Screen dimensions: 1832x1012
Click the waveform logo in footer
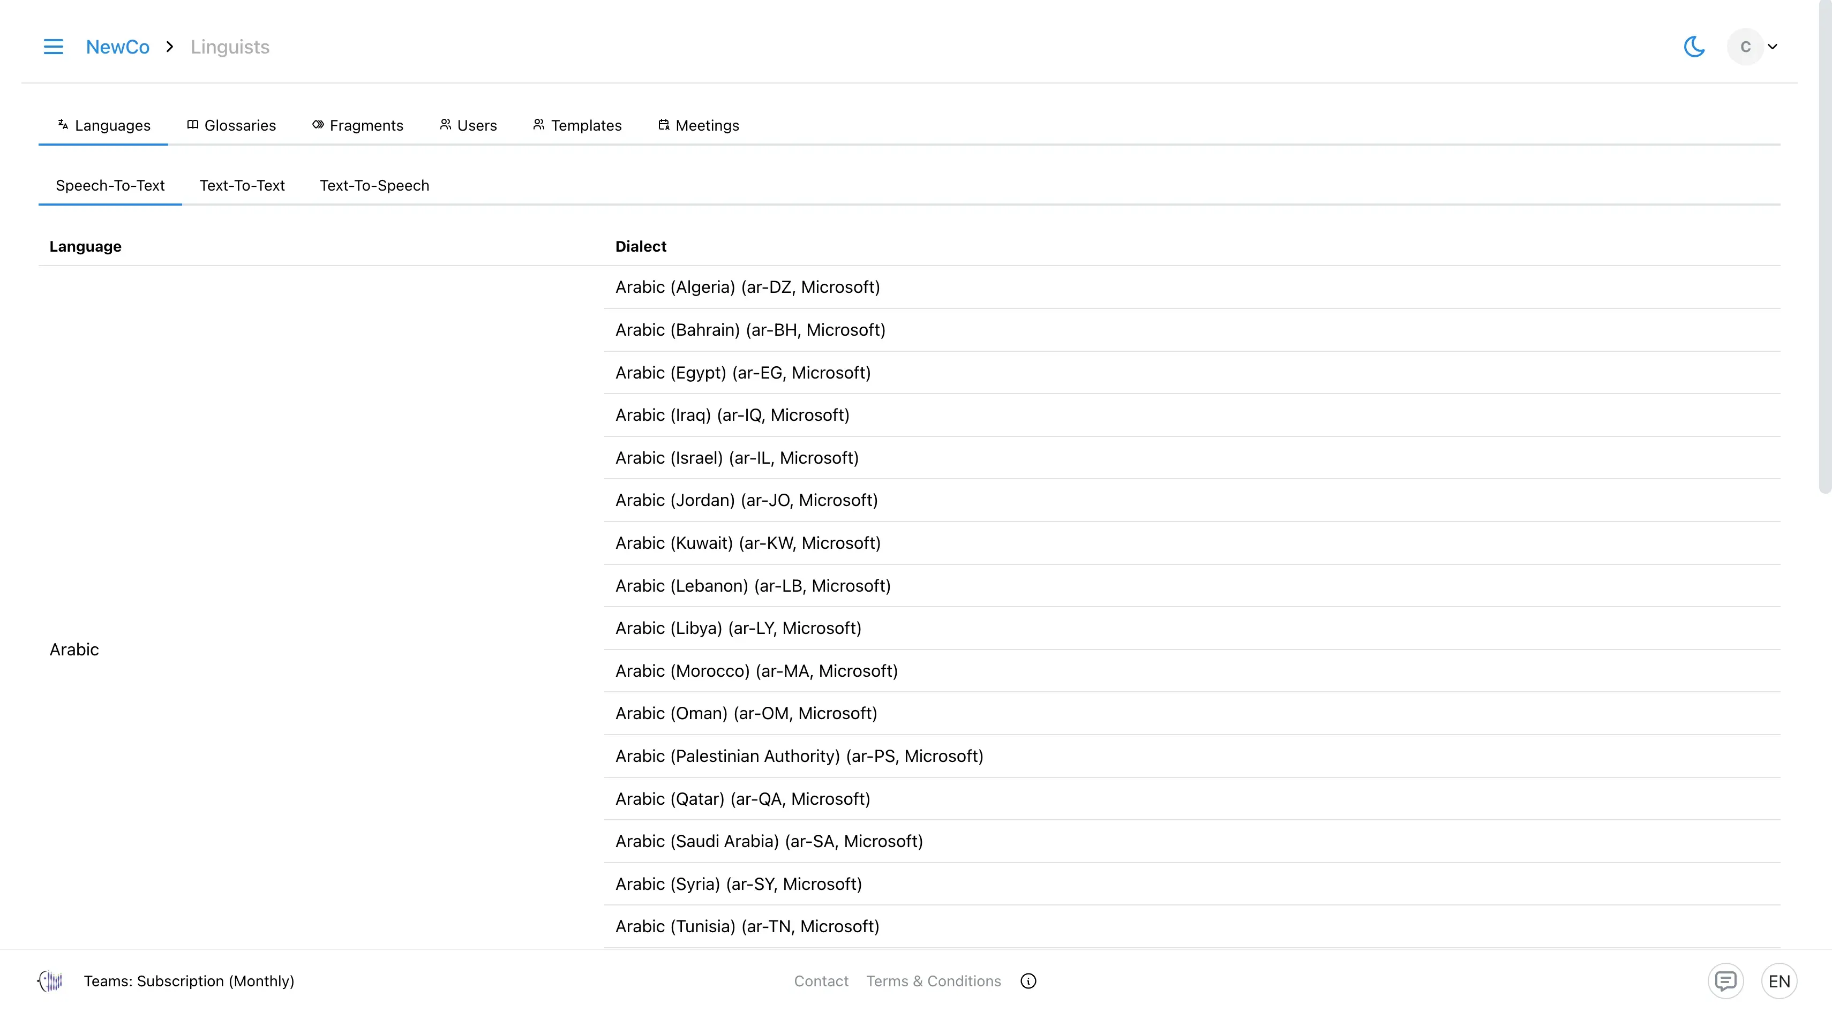pos(50,981)
